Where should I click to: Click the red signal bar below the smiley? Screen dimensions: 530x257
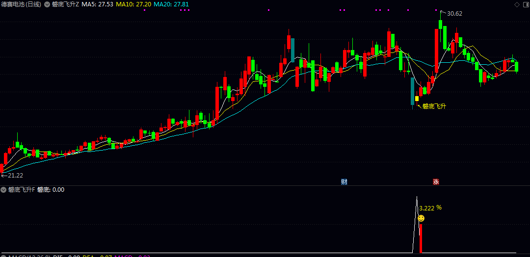[x=421, y=238]
